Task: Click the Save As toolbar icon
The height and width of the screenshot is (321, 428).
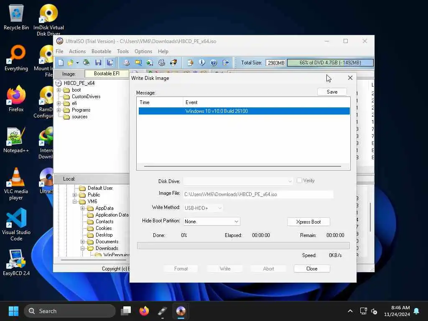Action: [110, 63]
